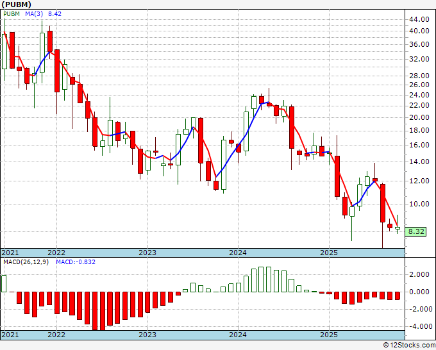
Task: Click the current price tag 8.32
Action: point(415,231)
